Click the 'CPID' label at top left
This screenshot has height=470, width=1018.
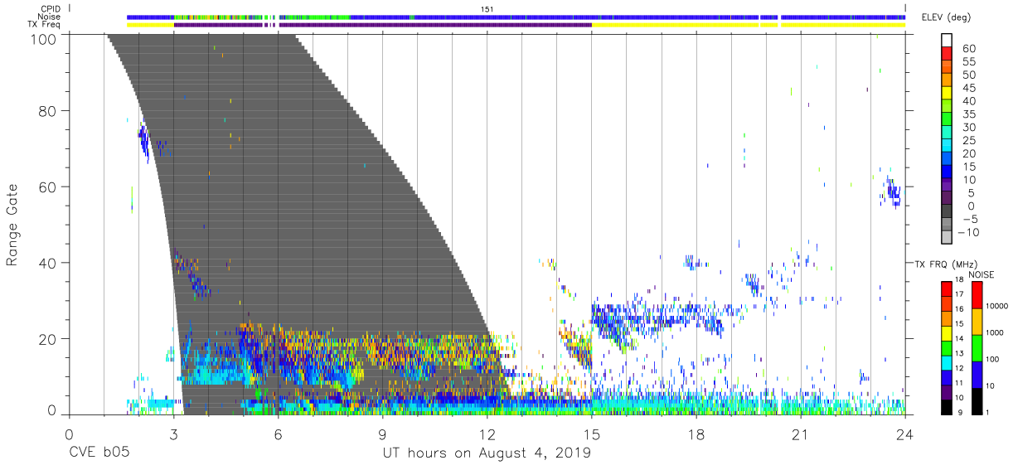pos(50,7)
